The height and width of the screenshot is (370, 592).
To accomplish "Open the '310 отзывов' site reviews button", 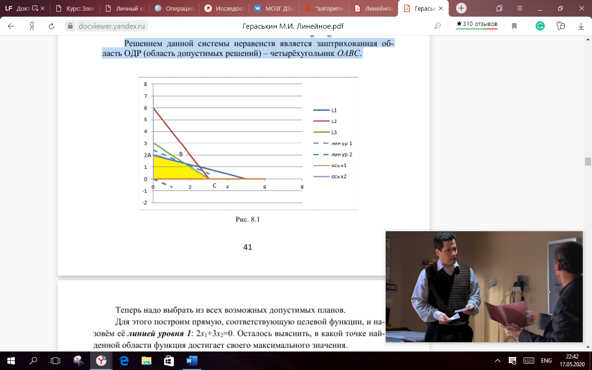I will (476, 25).
